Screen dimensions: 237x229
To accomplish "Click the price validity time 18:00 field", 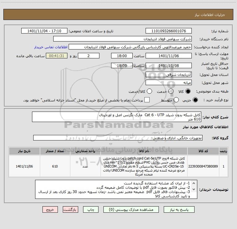I will pyautogui.click(x=122, y=65).
